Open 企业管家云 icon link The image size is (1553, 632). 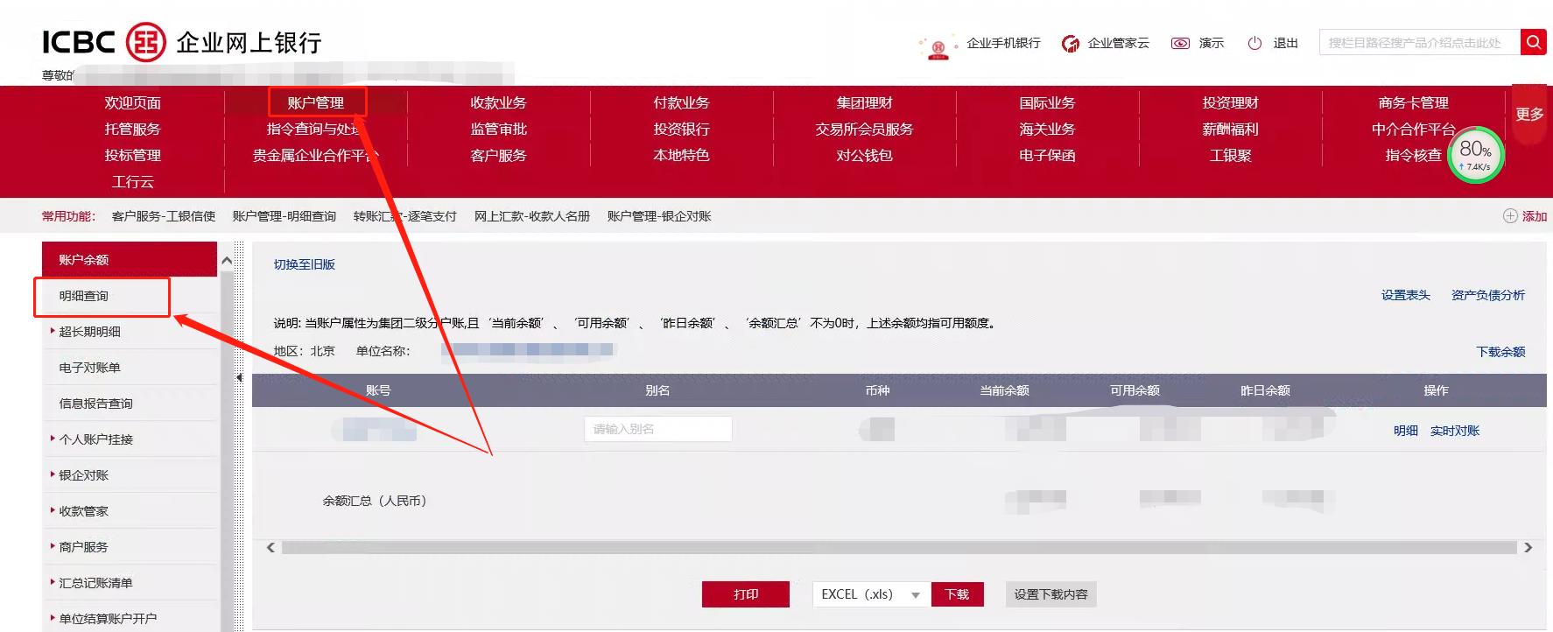coord(1070,44)
